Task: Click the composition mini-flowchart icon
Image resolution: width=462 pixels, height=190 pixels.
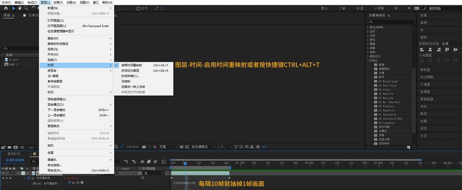Action: point(126,161)
